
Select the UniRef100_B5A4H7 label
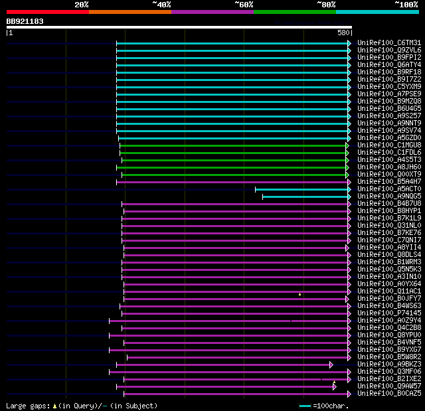point(389,182)
